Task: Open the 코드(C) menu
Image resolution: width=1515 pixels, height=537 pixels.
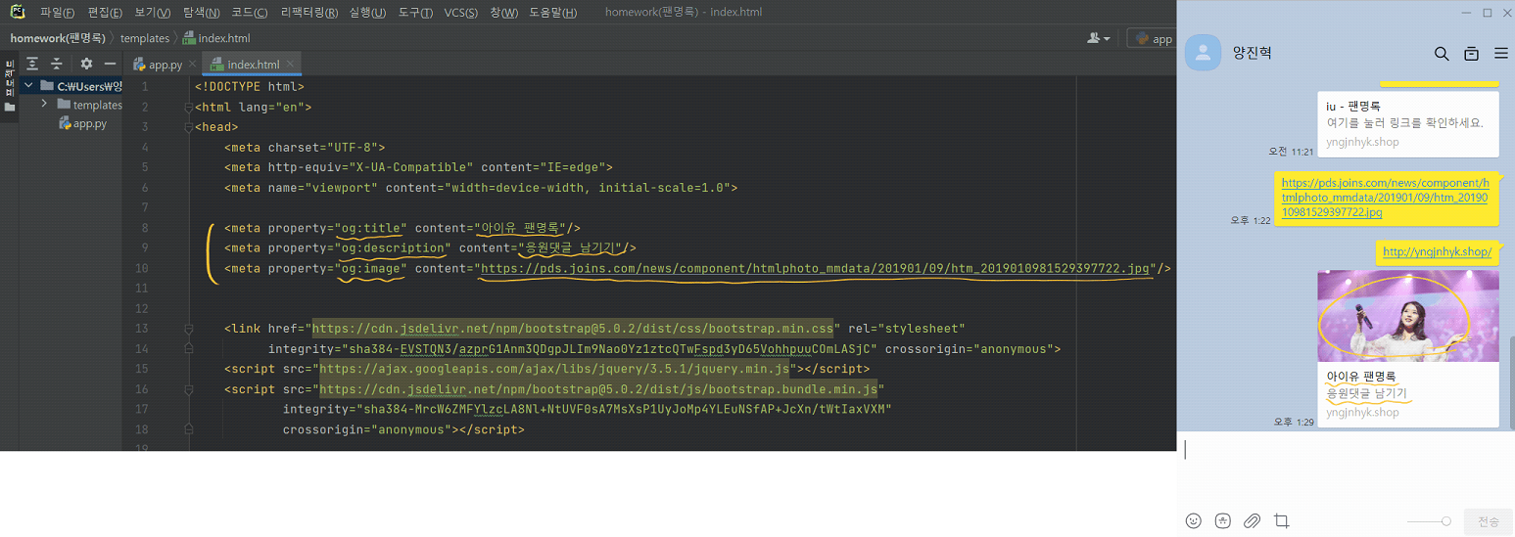Action: click(x=250, y=13)
